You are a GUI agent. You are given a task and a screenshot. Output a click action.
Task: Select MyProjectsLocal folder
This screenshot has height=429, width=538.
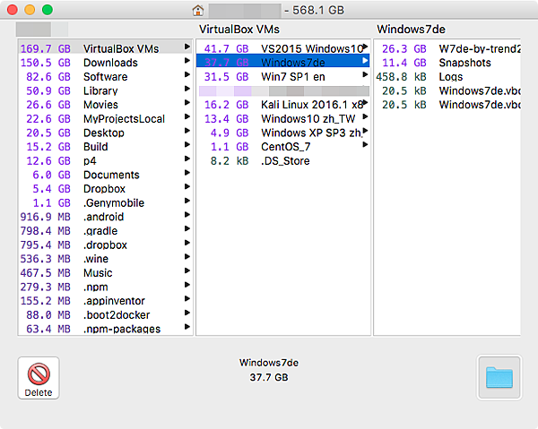point(105,118)
